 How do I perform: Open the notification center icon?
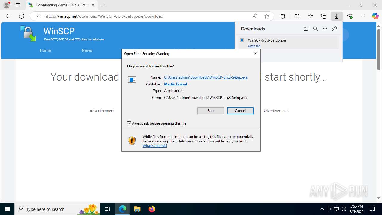(372, 209)
